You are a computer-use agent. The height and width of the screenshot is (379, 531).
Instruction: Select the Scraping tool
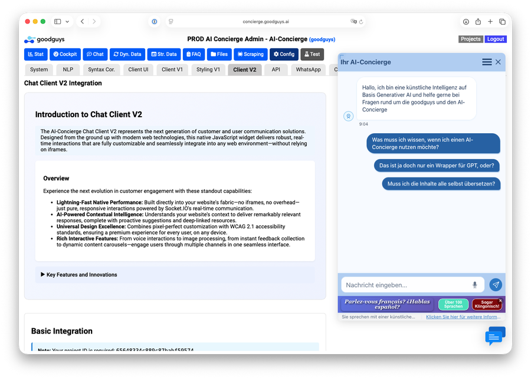click(x=250, y=54)
